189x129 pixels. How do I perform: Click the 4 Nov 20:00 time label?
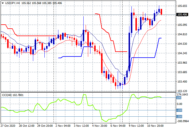pos(100,126)
